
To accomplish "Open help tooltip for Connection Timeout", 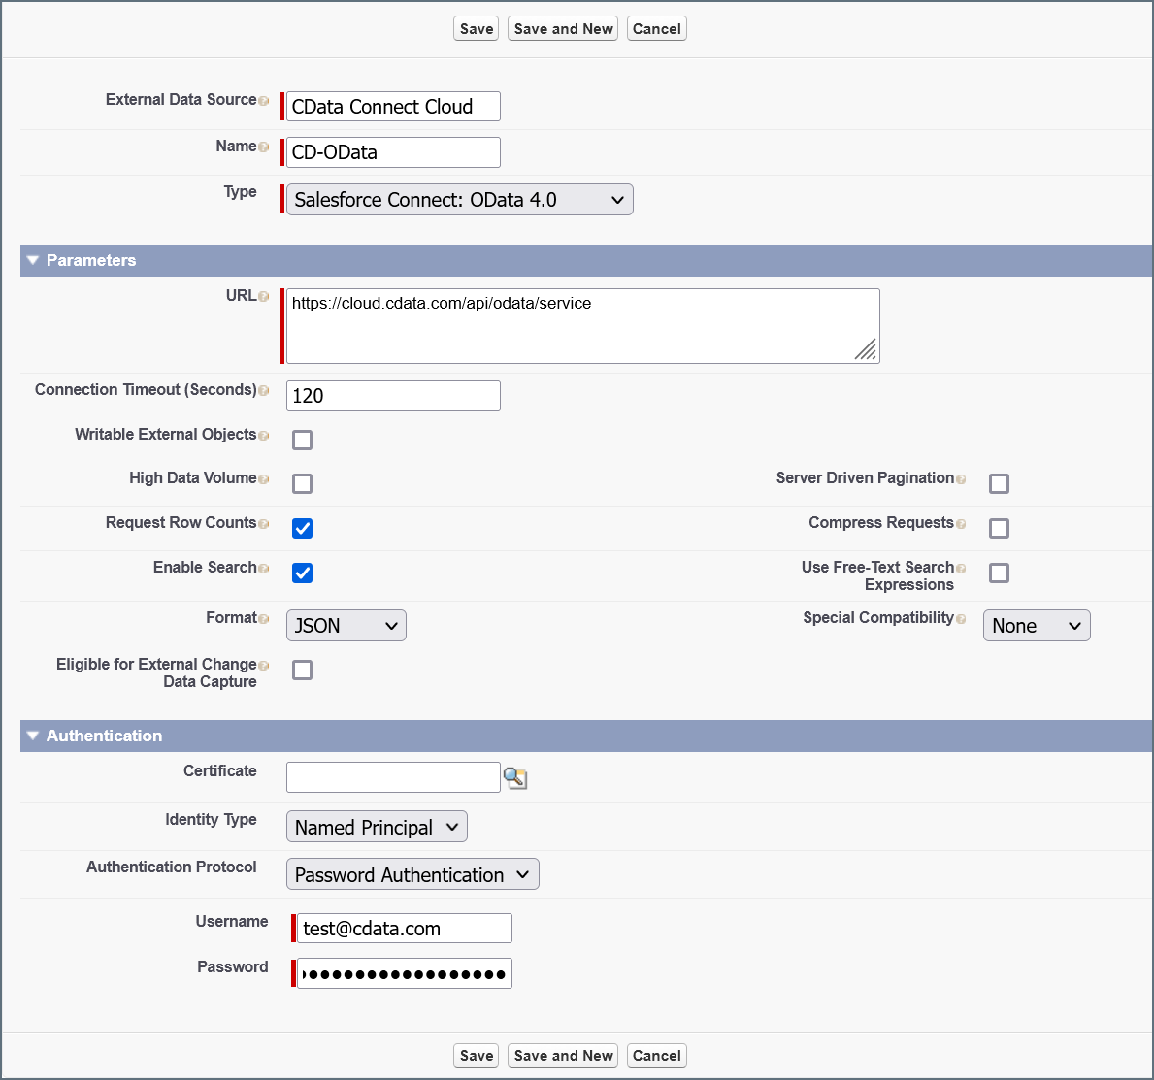I will coord(265,390).
